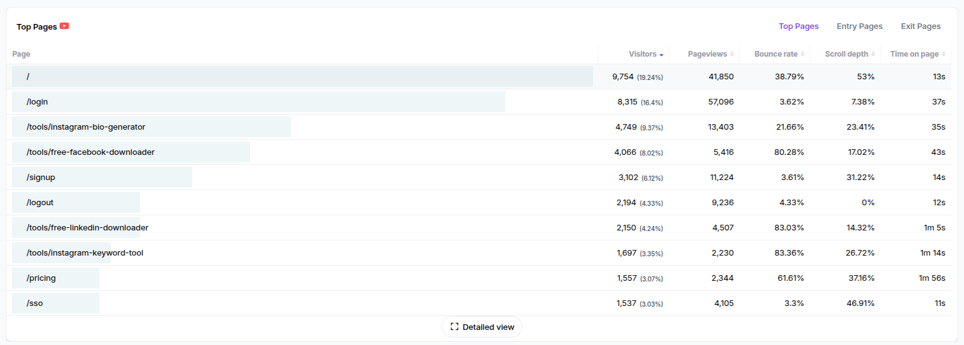Click the Visitors sort arrow icon
The image size is (964, 345).
(661, 55)
